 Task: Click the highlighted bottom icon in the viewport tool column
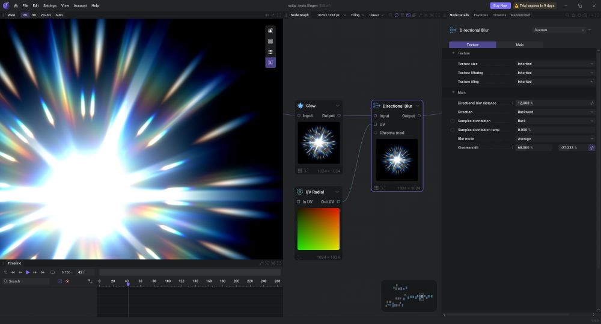coord(270,63)
